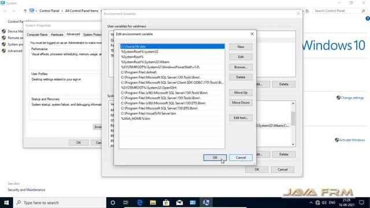Click the Browse... button
The image size is (370, 208).
(240, 67)
